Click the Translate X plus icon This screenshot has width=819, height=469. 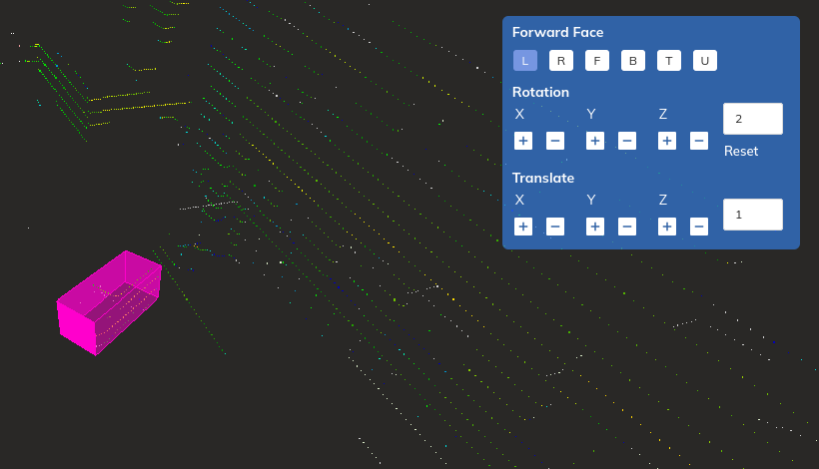tap(522, 227)
